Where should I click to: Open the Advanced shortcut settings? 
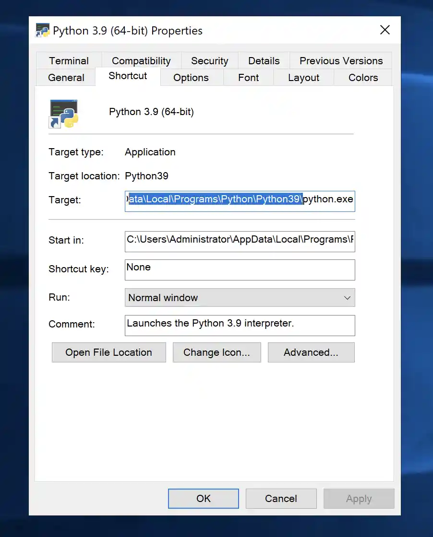(311, 352)
